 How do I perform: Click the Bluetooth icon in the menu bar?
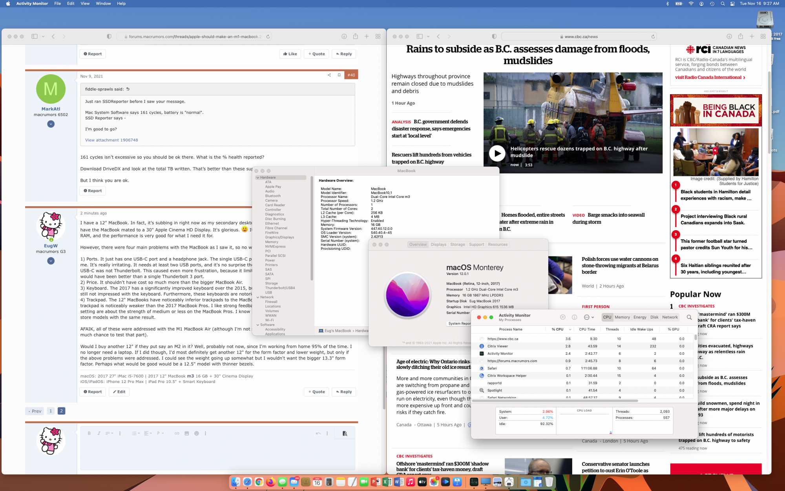click(x=667, y=4)
